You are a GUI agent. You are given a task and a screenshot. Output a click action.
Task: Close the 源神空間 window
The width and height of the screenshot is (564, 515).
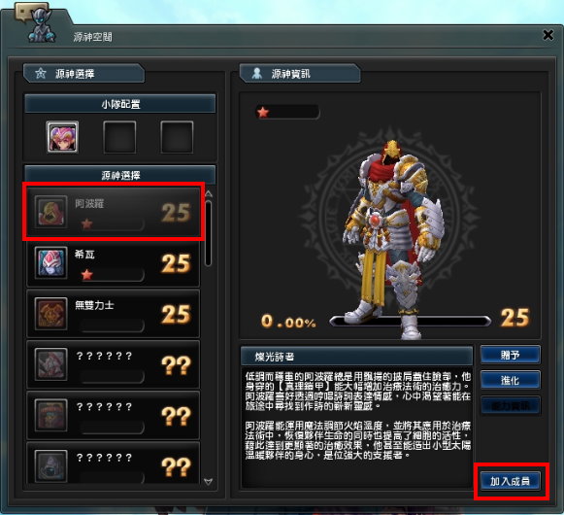[547, 35]
